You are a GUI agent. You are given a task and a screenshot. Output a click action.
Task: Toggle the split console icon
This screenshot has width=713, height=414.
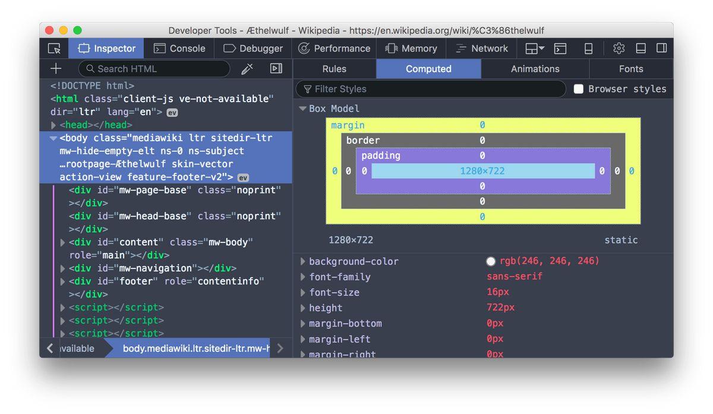click(x=560, y=49)
